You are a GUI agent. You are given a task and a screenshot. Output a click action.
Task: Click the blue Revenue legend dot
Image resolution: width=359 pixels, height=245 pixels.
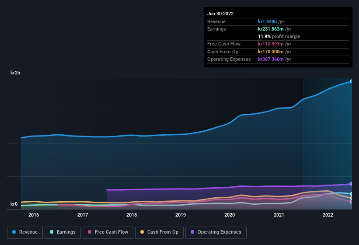point(14,232)
